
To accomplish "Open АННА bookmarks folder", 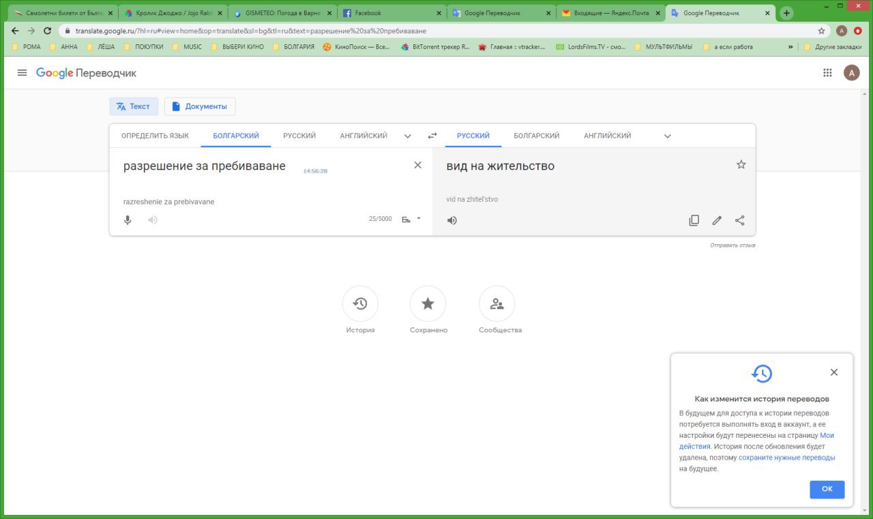I will (63, 47).
